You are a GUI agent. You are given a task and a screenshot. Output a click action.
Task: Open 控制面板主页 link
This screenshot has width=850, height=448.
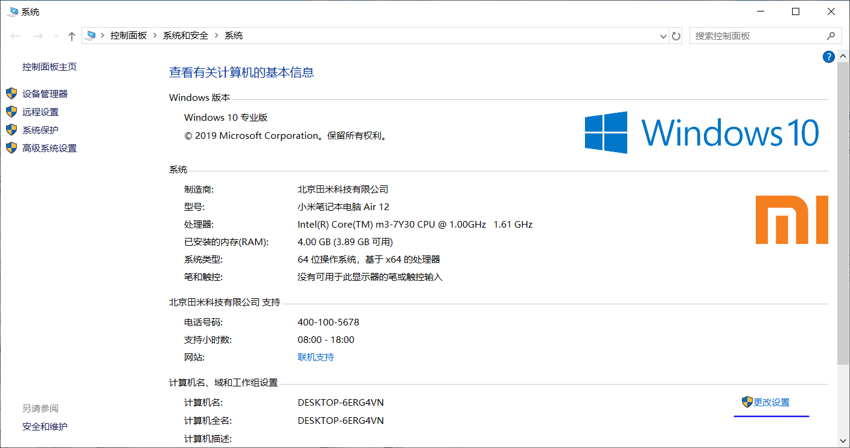(50, 67)
